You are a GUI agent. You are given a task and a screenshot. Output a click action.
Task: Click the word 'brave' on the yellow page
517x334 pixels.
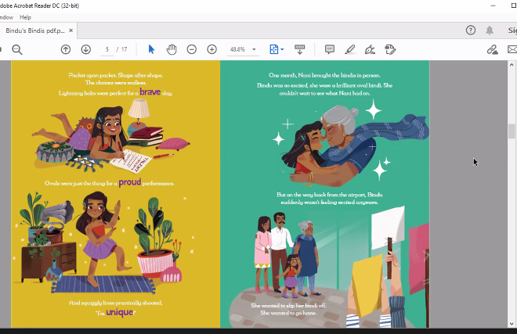click(x=150, y=92)
